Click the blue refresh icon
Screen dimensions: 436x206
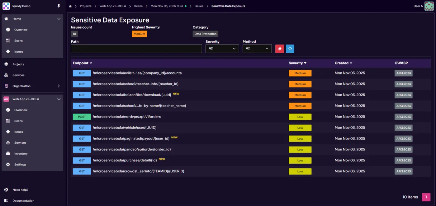click(290, 49)
